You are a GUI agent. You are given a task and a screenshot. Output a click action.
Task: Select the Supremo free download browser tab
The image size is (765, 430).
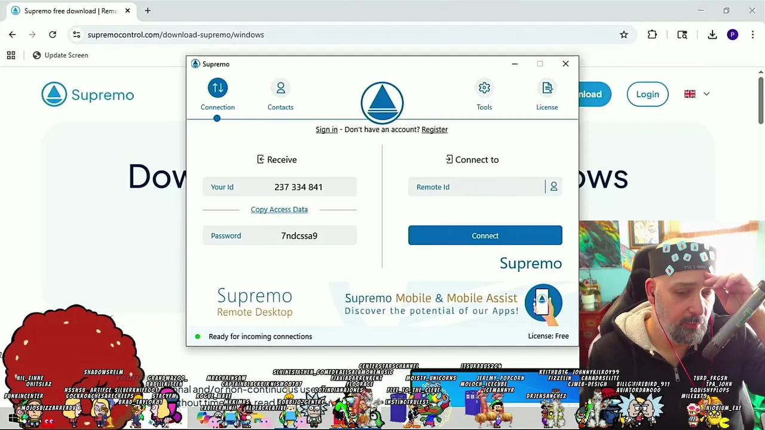pos(71,11)
